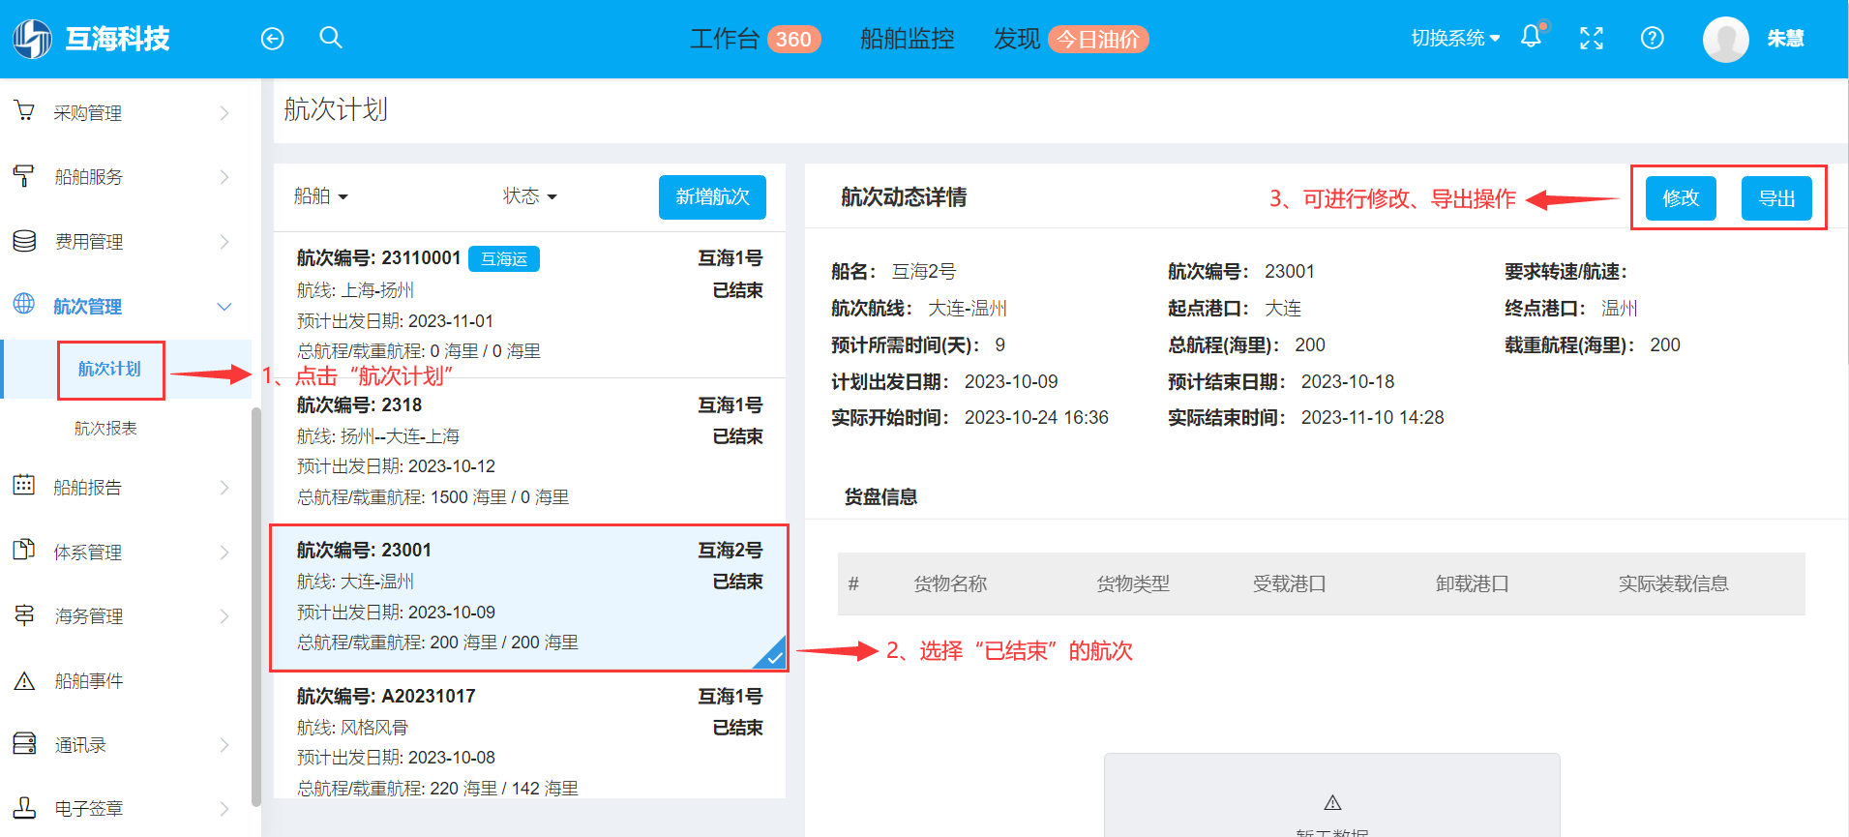Click route text 航线: 扬州--大连-上海
Viewport: 1849px width, 837px height.
coord(378,436)
